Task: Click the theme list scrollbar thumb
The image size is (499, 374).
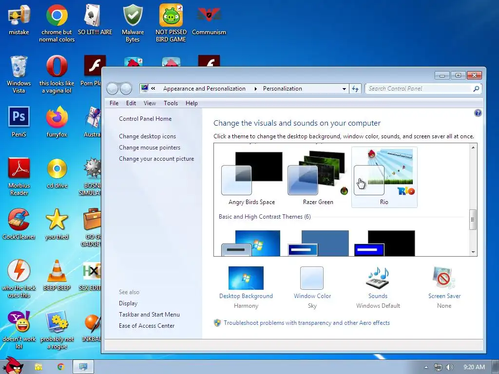Action: (x=473, y=220)
